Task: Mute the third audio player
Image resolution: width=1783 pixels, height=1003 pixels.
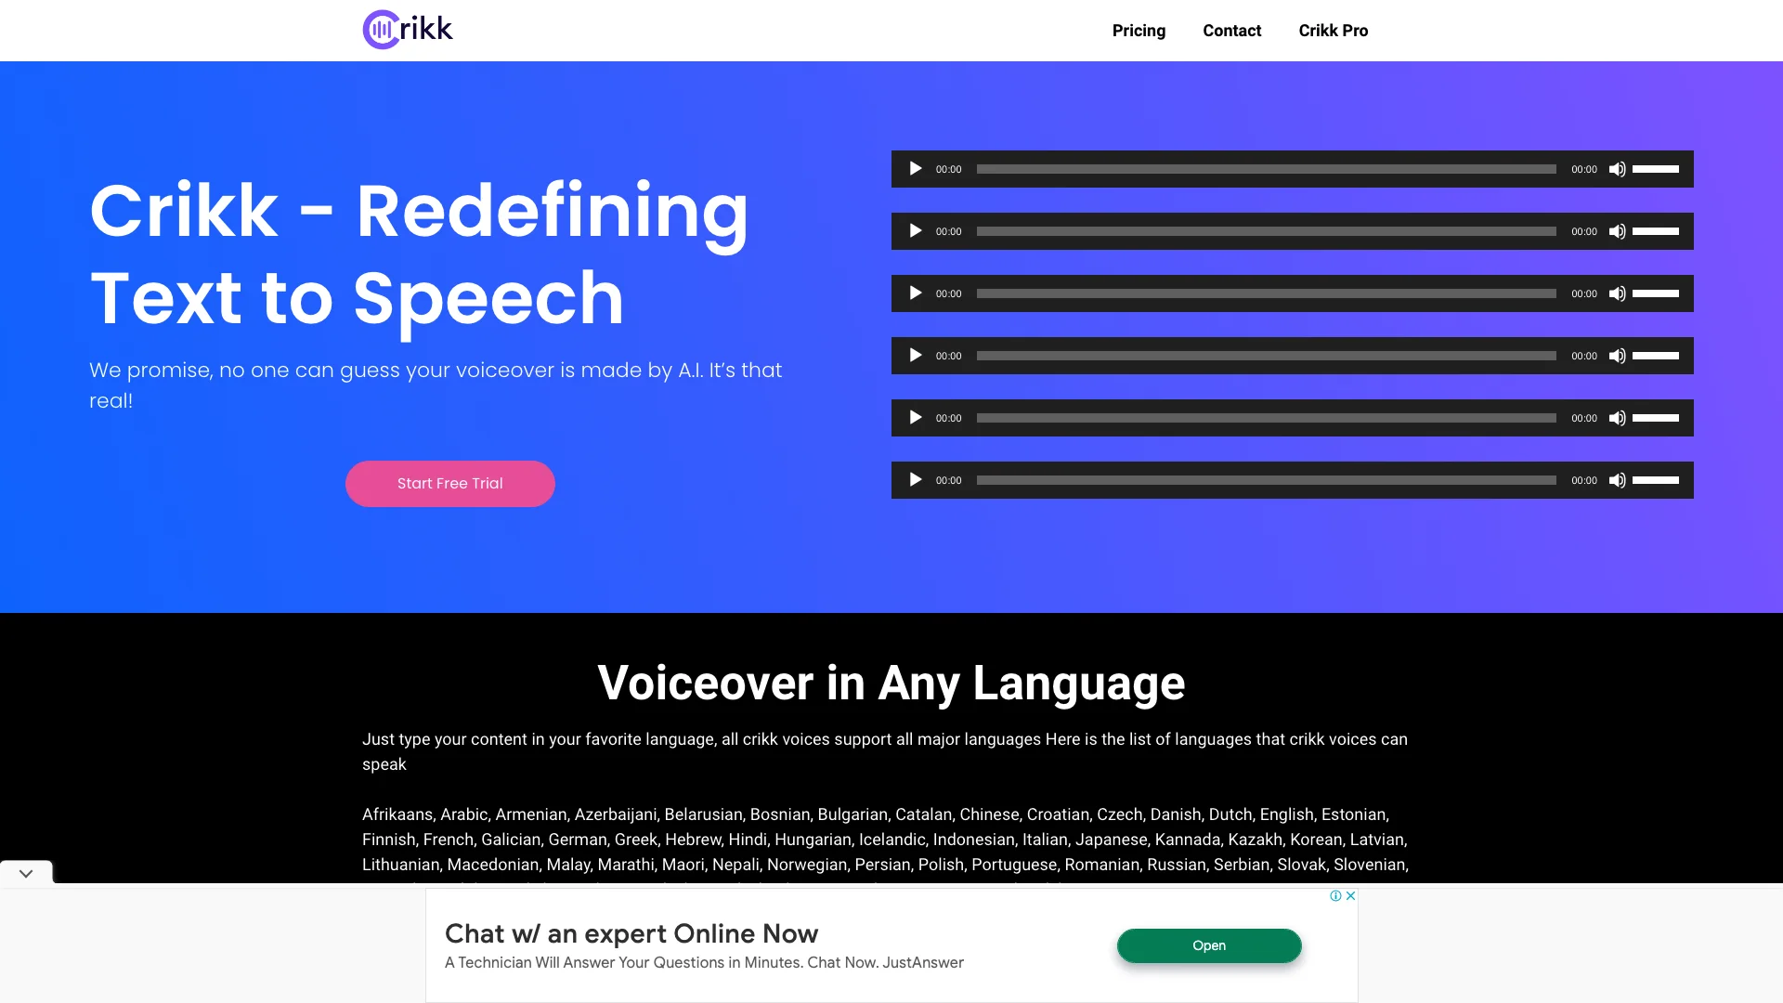Action: 1618,293
